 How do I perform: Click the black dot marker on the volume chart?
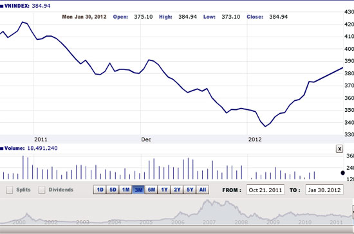click(342, 173)
